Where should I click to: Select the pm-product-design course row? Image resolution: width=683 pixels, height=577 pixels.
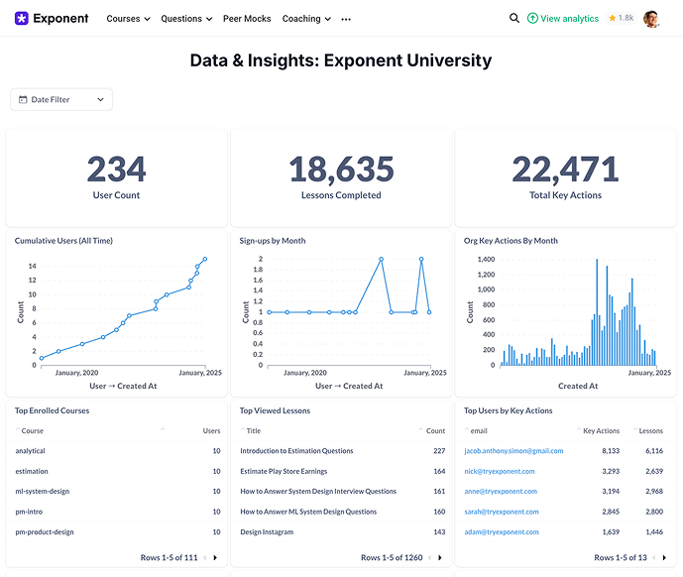click(118, 532)
